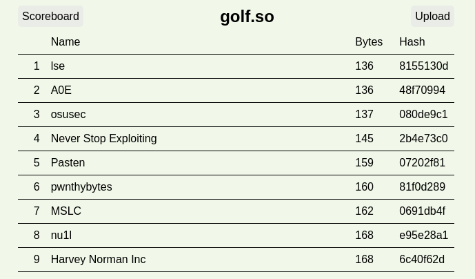Select the A0E team name
Viewport: 475px width, 279px height.
pyautogui.click(x=61, y=90)
